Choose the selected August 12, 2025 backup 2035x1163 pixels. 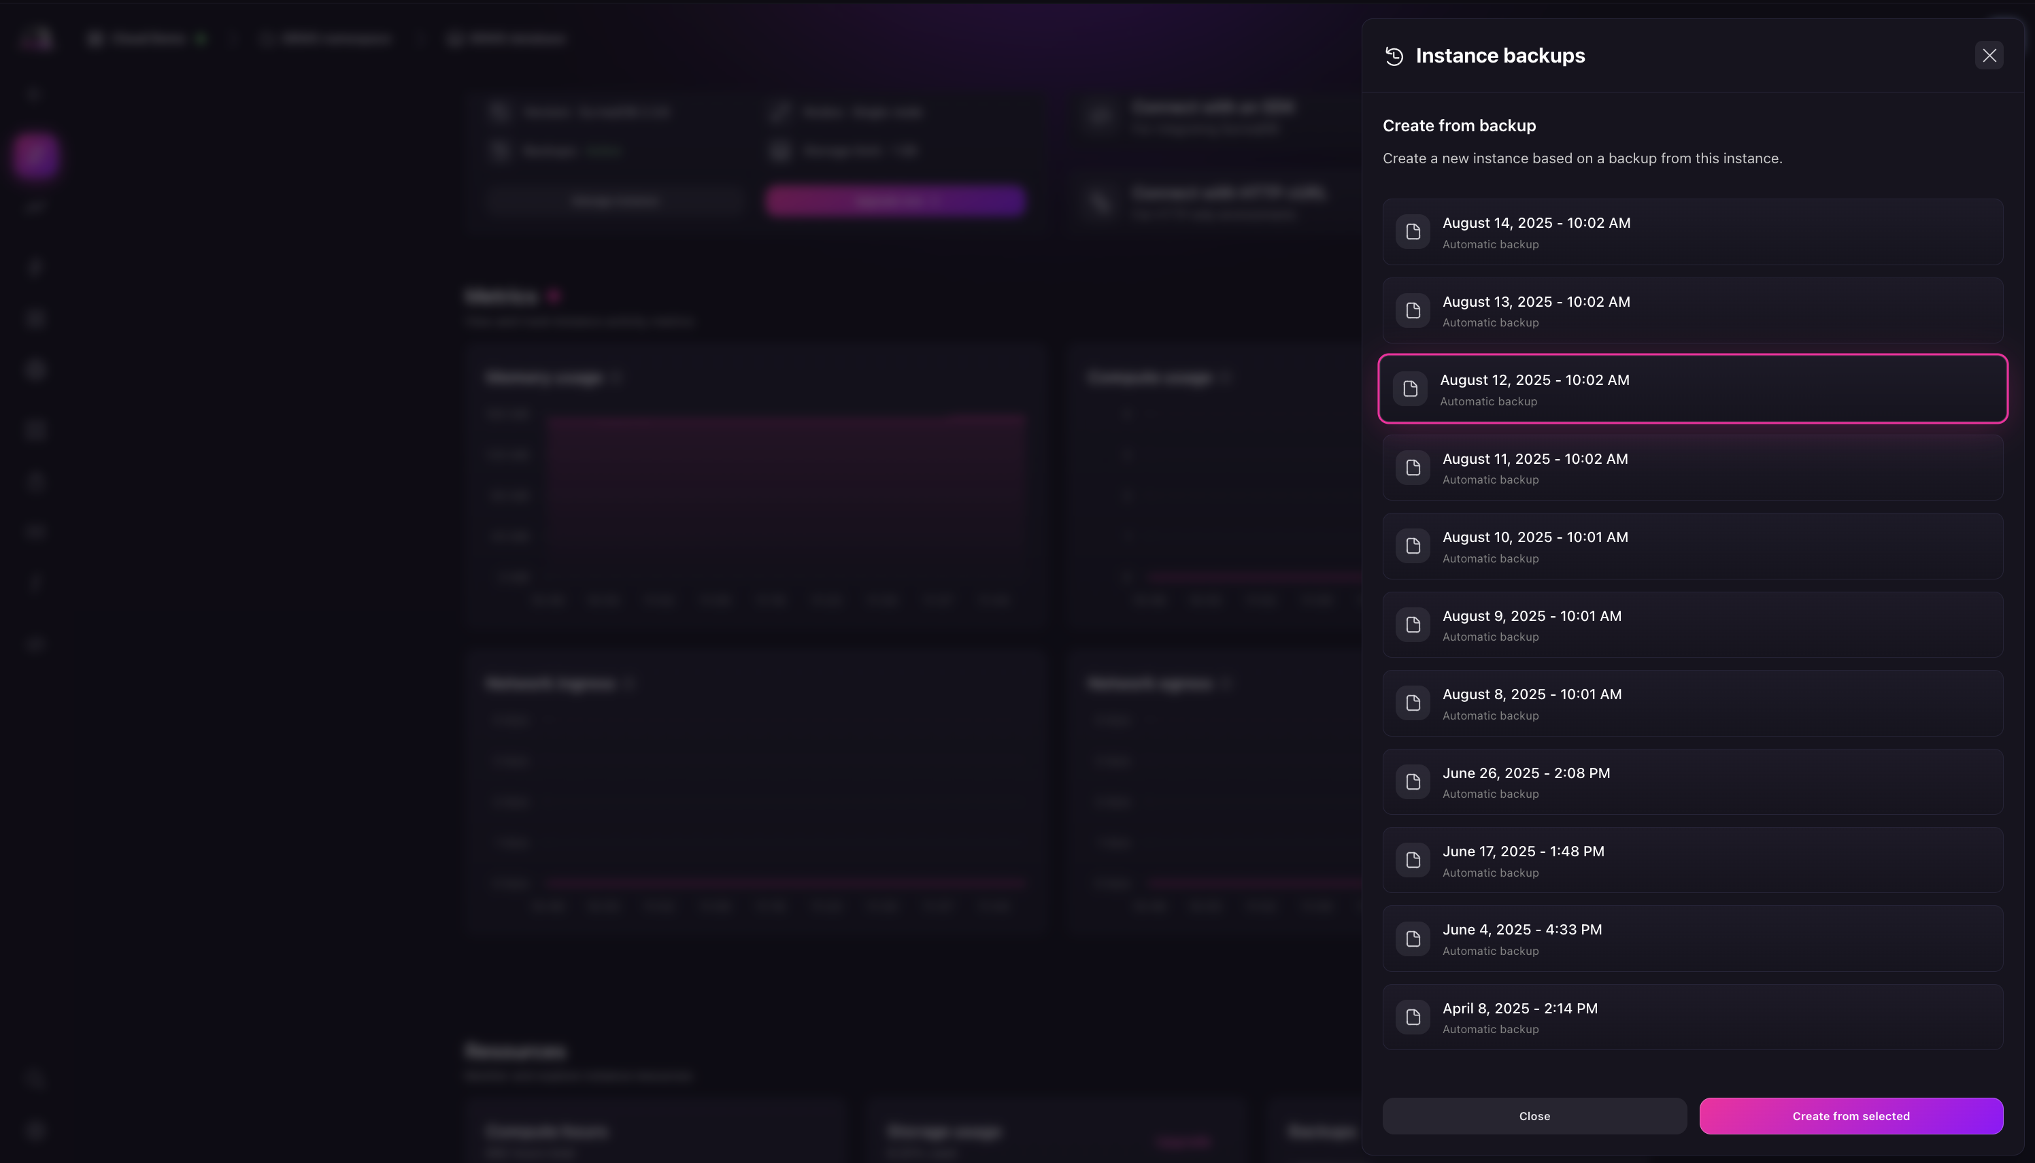1692,389
